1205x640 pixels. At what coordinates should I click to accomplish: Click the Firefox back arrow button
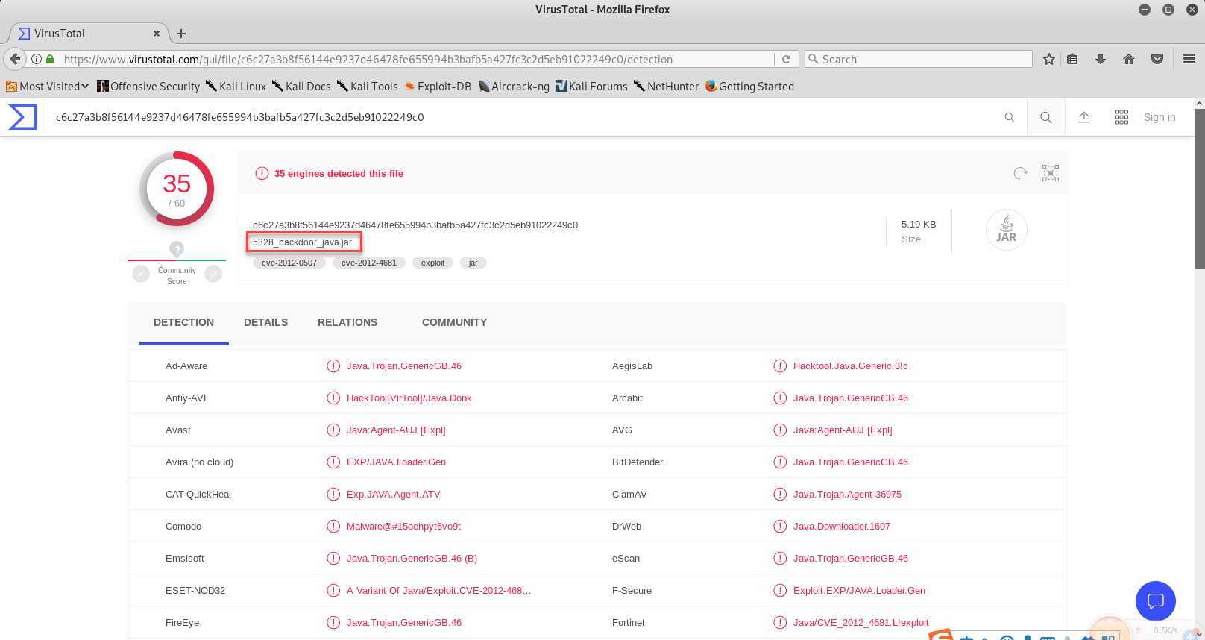[x=15, y=59]
